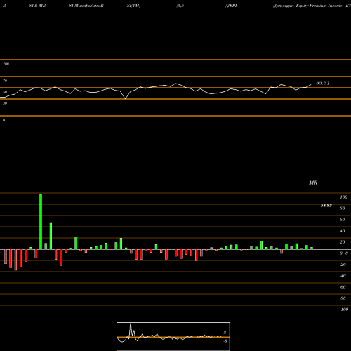The height and width of the screenshot is (351, 351).
Task: Click the MR panel title
Action: (x=313, y=183)
